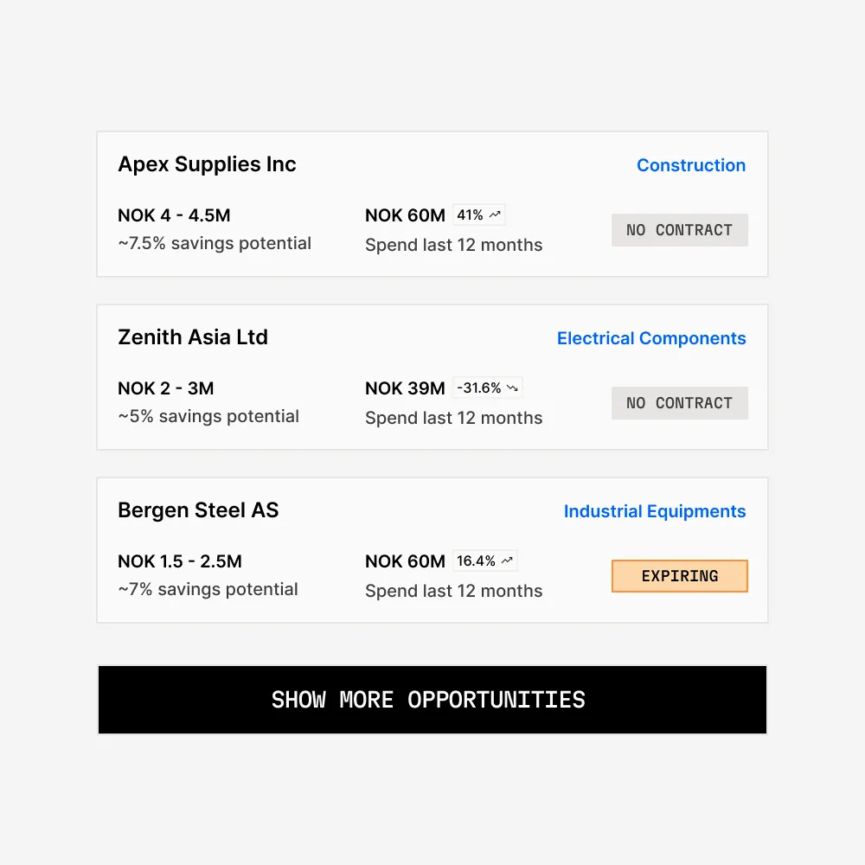
Task: Click the -31.6% downward trend arrow icon
Action: [513, 388]
